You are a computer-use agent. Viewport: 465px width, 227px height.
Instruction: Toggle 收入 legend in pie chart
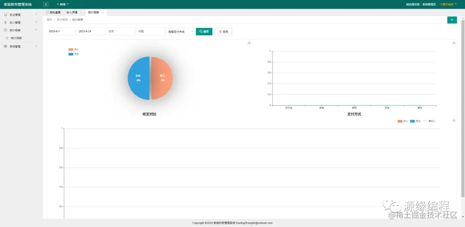[74, 49]
